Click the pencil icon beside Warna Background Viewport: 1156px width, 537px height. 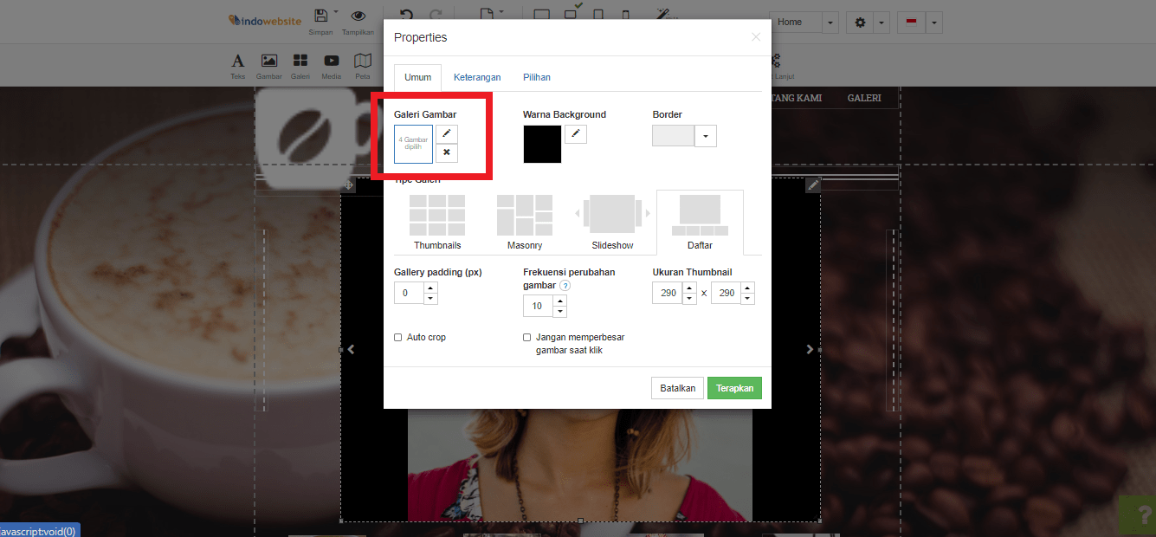576,134
